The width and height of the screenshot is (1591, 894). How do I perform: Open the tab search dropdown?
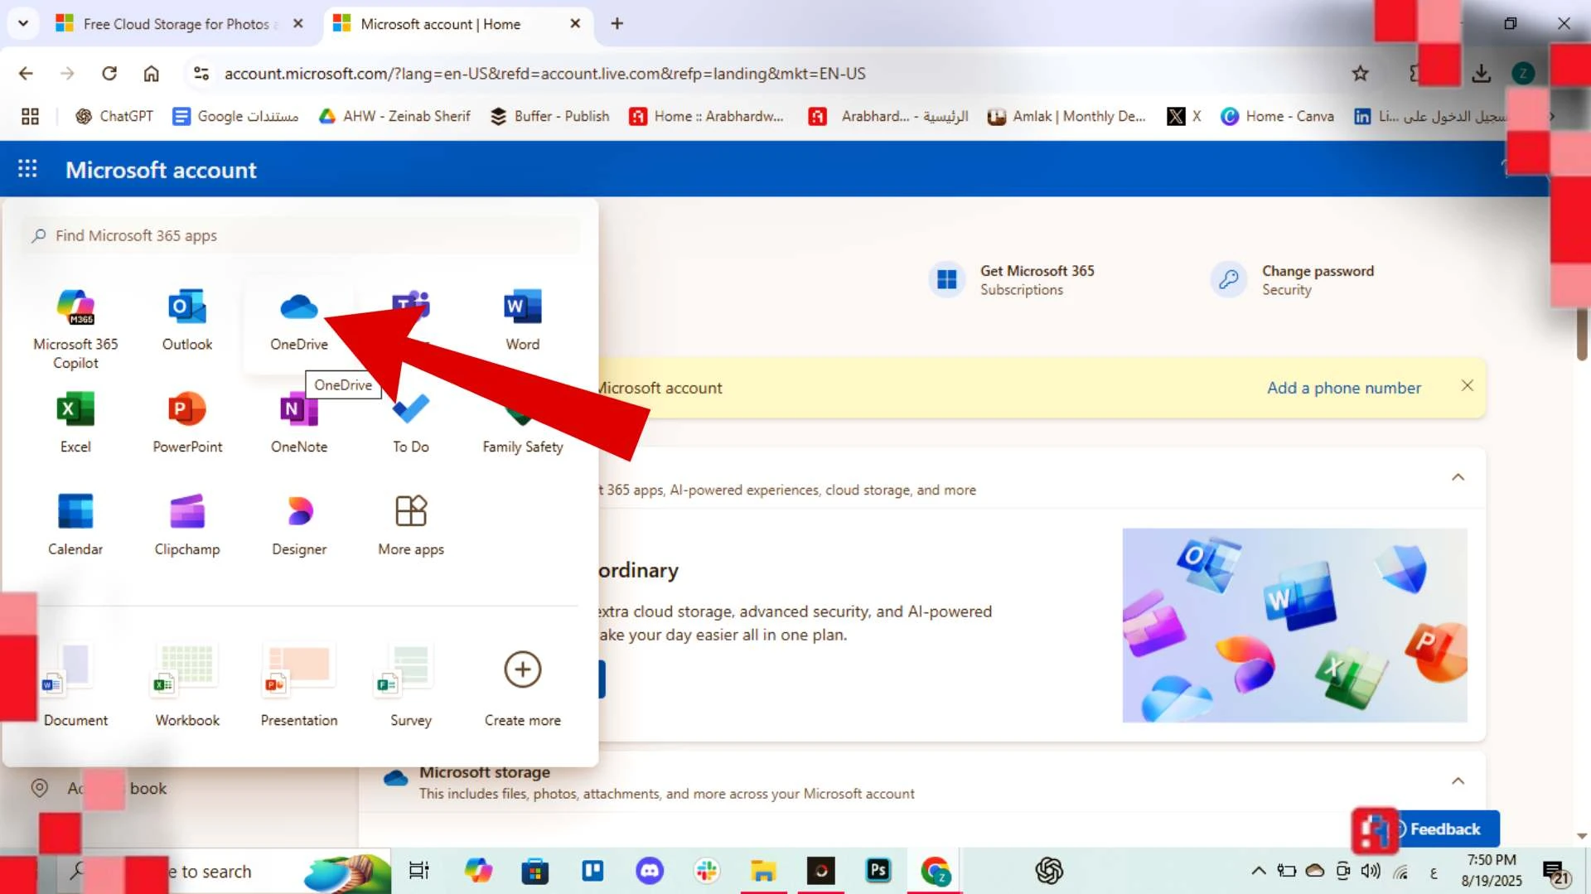click(x=23, y=23)
